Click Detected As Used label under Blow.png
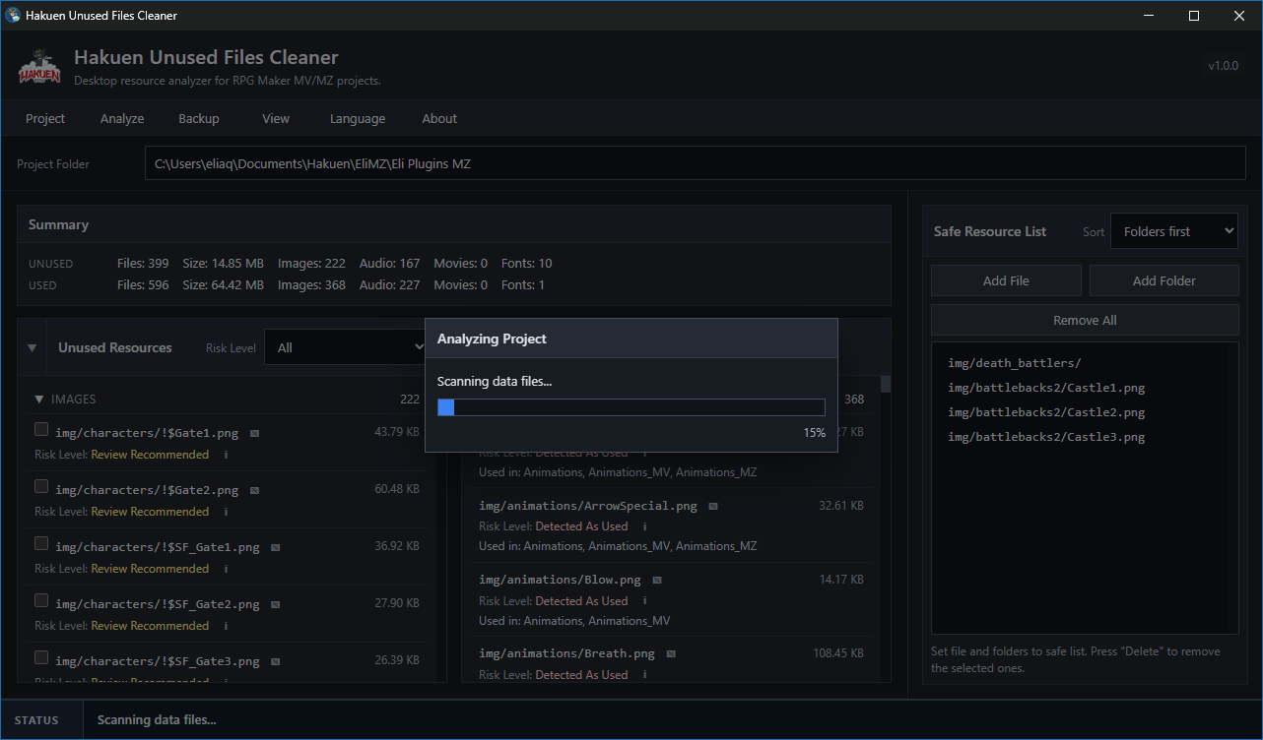The width and height of the screenshot is (1263, 740). 581,601
